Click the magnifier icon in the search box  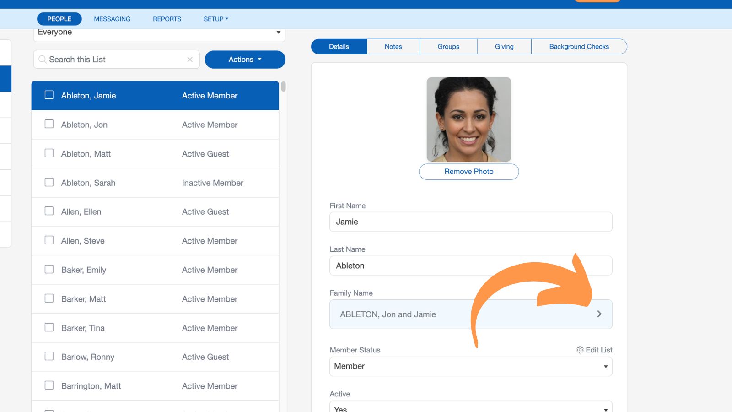[43, 60]
